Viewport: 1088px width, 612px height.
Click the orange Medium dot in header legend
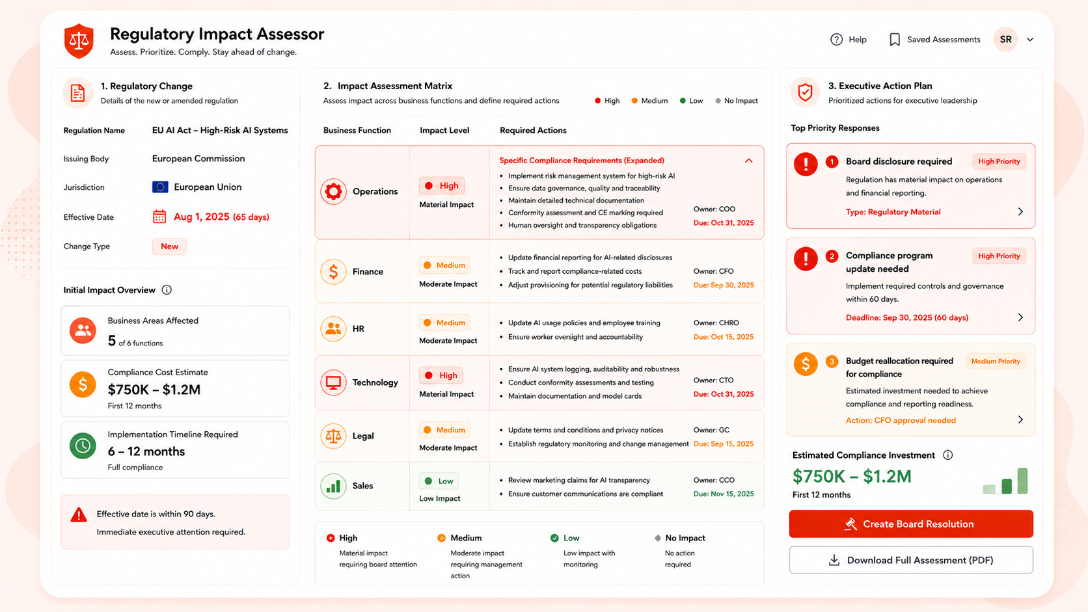pyautogui.click(x=634, y=101)
